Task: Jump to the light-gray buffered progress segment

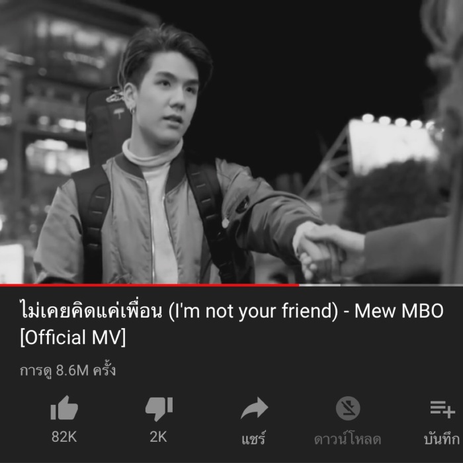Action: coord(319,285)
